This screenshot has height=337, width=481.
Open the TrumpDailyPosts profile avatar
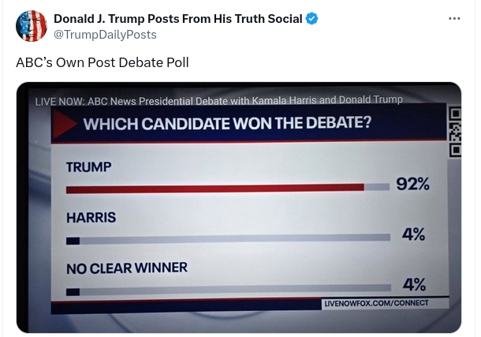point(32,26)
